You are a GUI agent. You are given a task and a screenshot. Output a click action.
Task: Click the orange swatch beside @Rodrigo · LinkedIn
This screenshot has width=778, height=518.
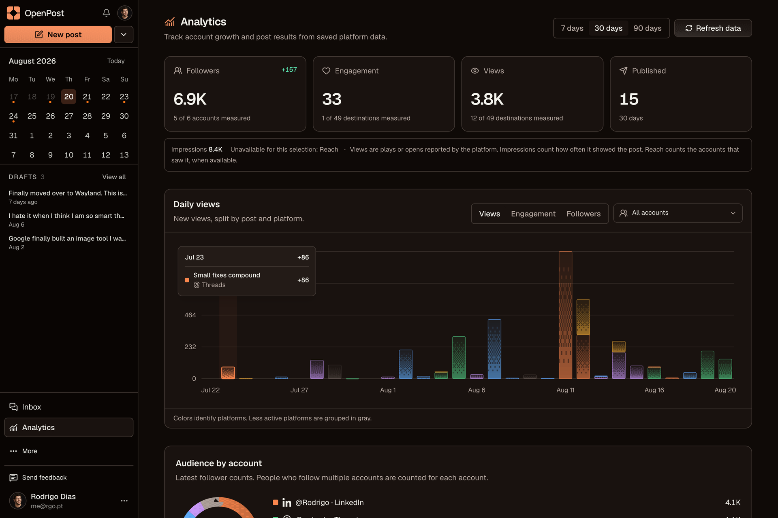click(276, 502)
